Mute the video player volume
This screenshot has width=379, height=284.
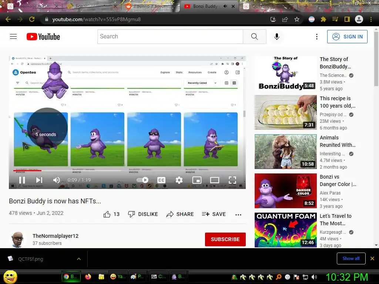pyautogui.click(x=56, y=180)
